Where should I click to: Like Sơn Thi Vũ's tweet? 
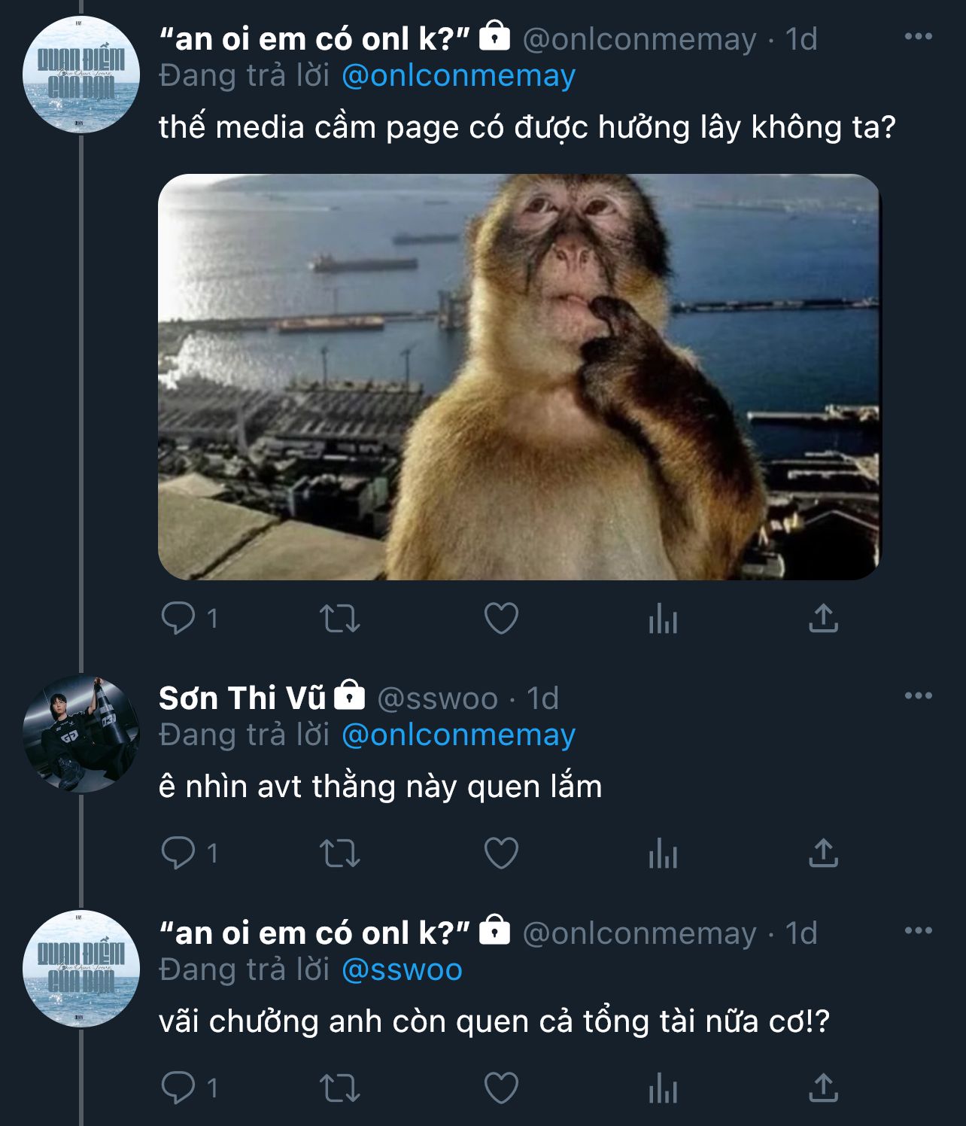(x=501, y=854)
